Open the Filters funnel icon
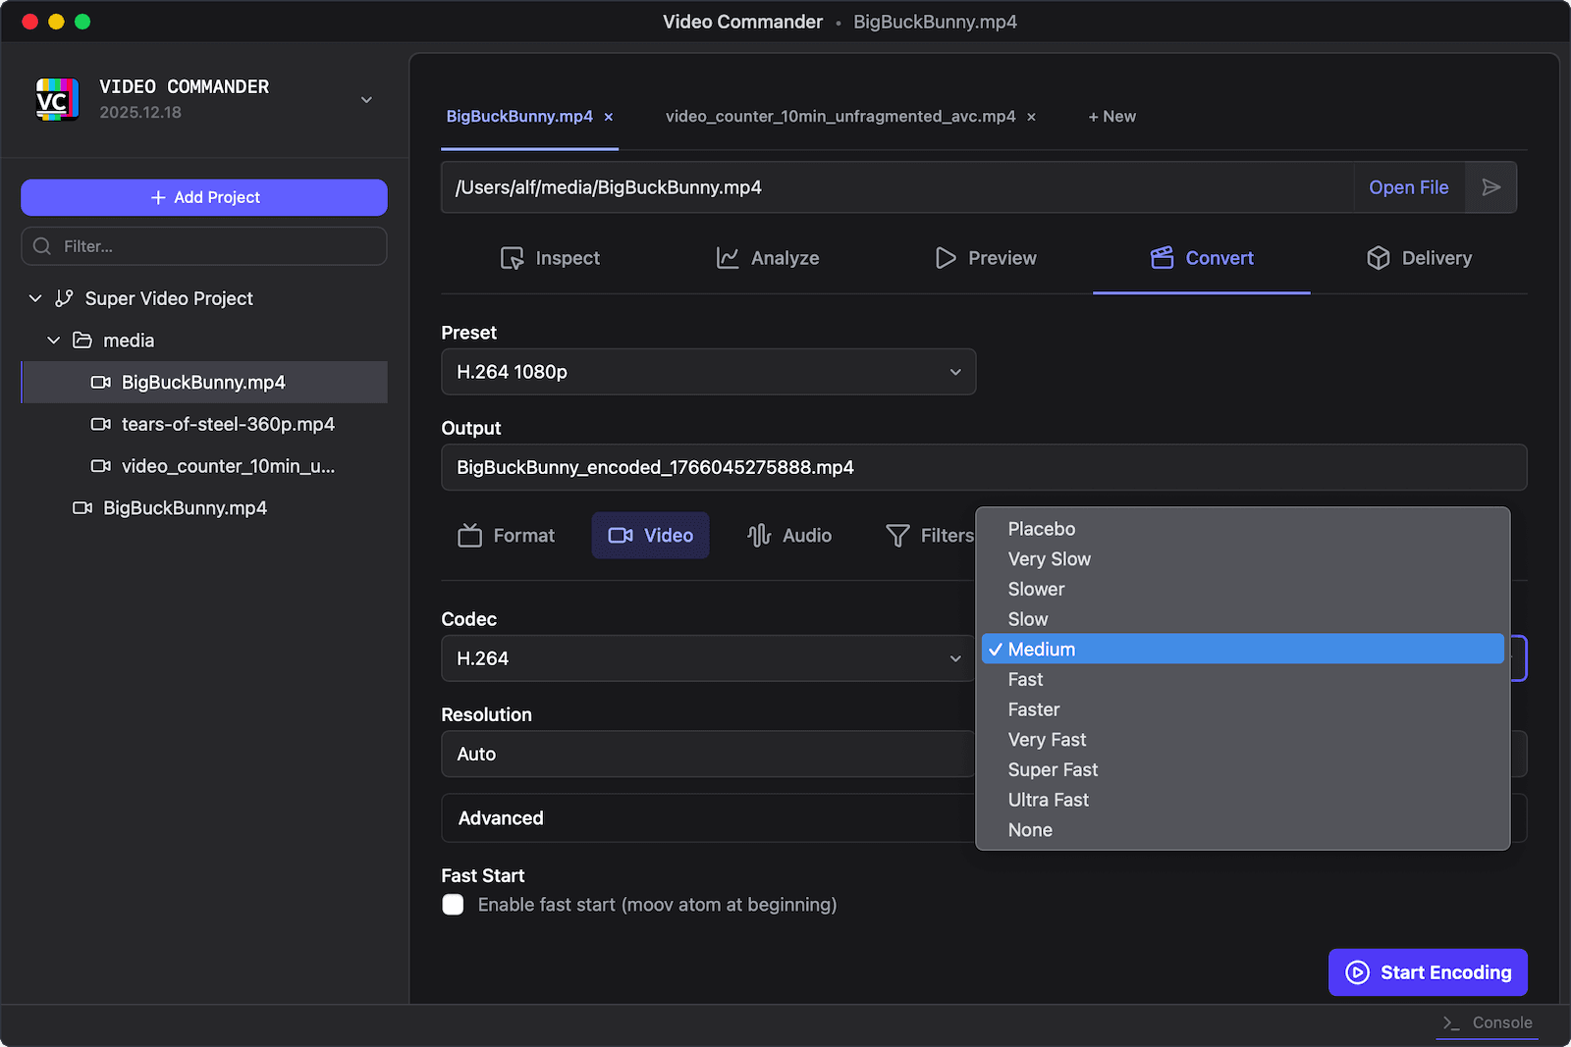Image resolution: width=1571 pixels, height=1047 pixels. coord(896,536)
